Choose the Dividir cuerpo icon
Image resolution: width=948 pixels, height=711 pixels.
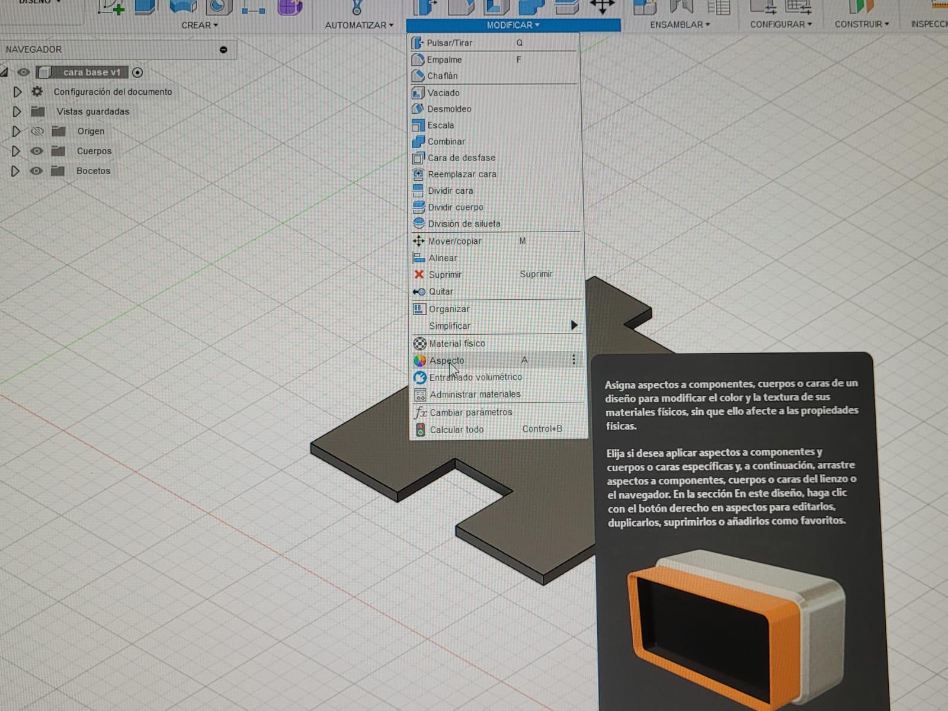(x=419, y=207)
